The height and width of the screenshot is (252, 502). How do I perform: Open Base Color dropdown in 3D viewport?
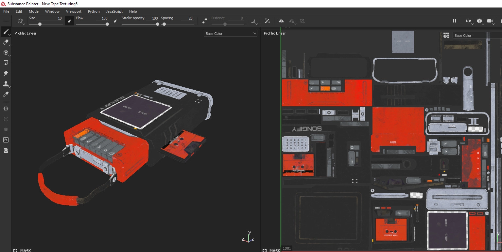(231, 34)
